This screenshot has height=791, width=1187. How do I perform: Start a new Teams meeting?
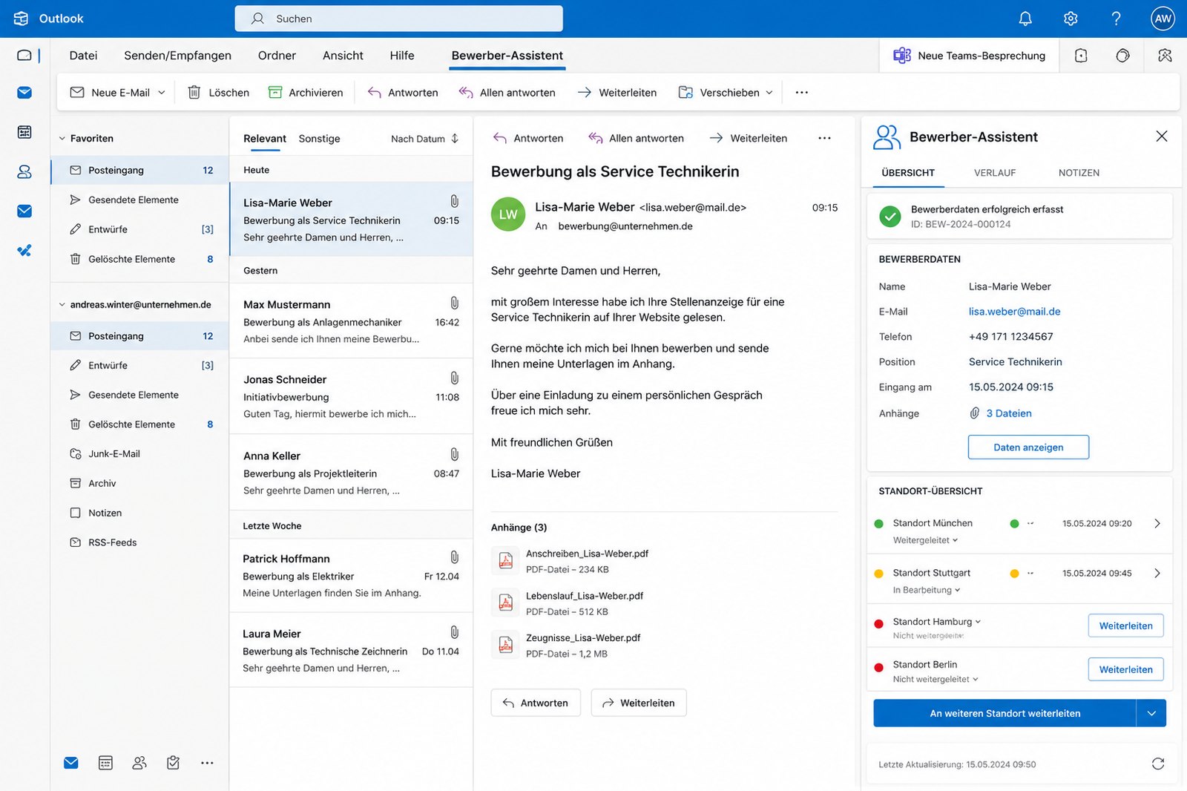point(969,56)
